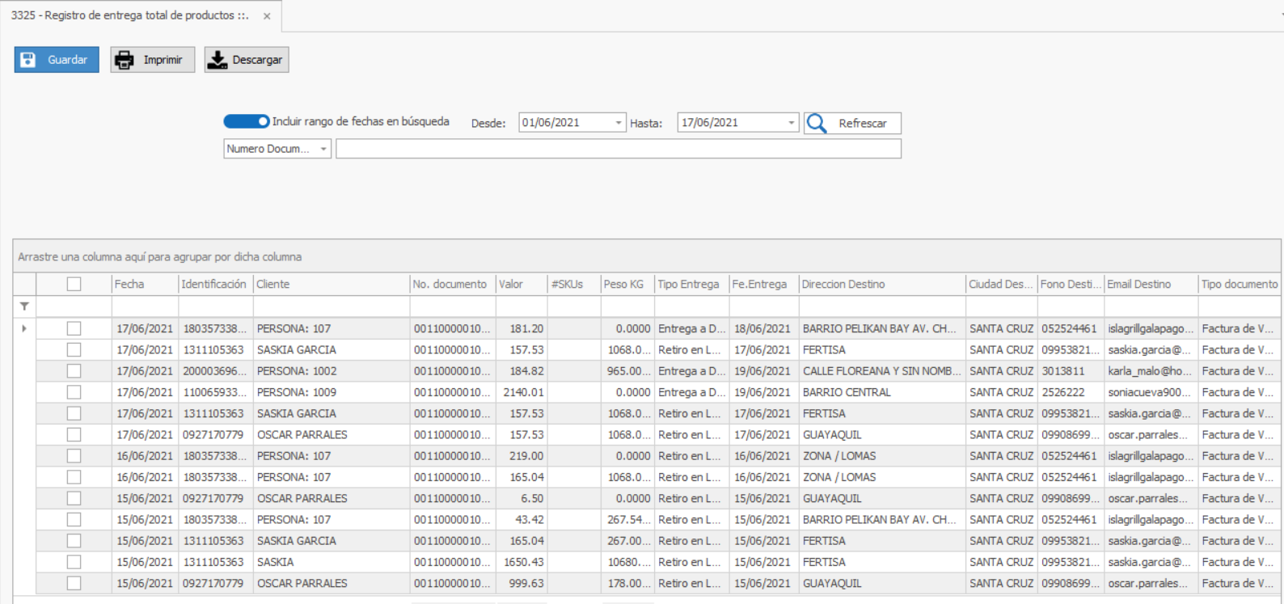Image resolution: width=1284 pixels, height=604 pixels.
Task: Click the Cliente filter row cell
Action: 330,306
